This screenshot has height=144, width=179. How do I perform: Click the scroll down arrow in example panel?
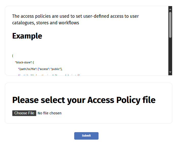[x=170, y=72]
